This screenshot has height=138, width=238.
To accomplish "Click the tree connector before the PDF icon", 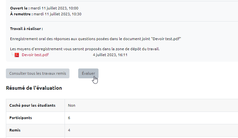I will [12, 54].
